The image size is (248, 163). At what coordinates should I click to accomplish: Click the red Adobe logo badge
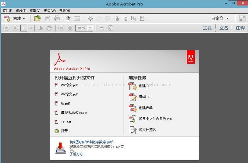pos(191,57)
